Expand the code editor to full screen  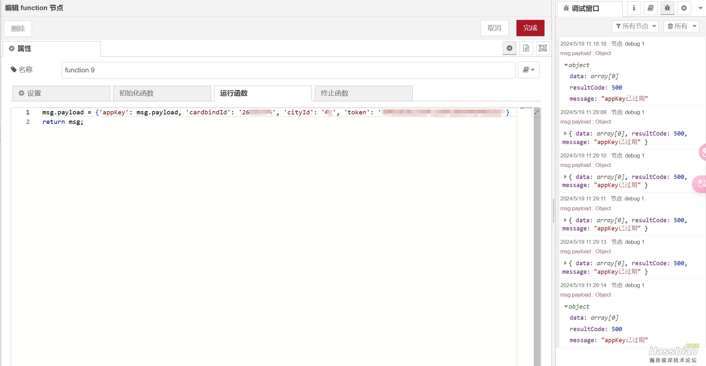536,112
